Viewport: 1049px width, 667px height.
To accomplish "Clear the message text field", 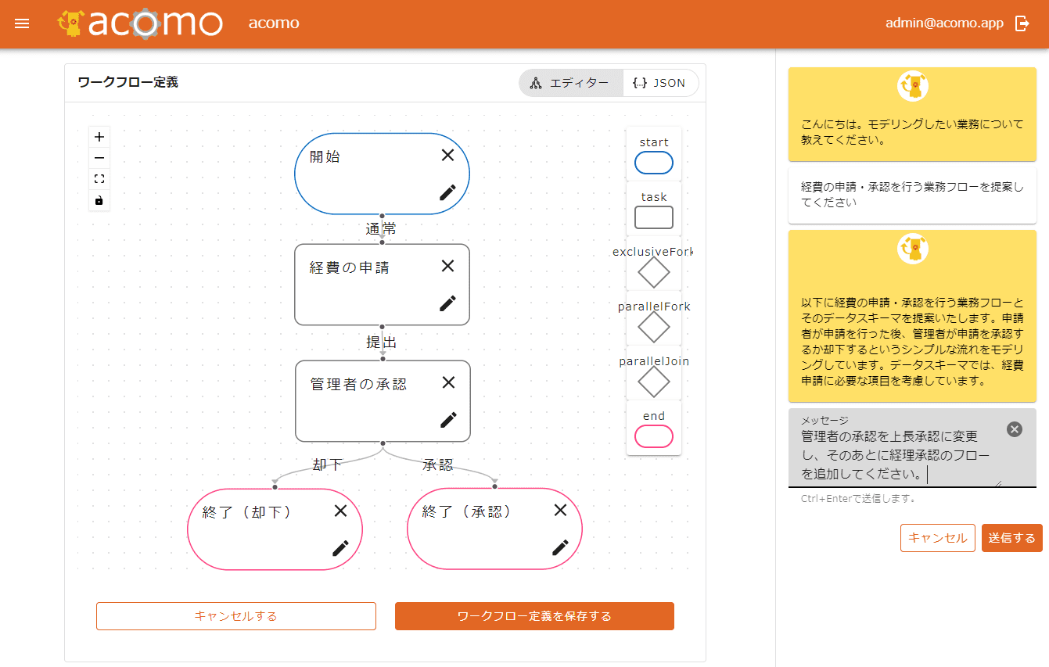I will coord(1014,429).
